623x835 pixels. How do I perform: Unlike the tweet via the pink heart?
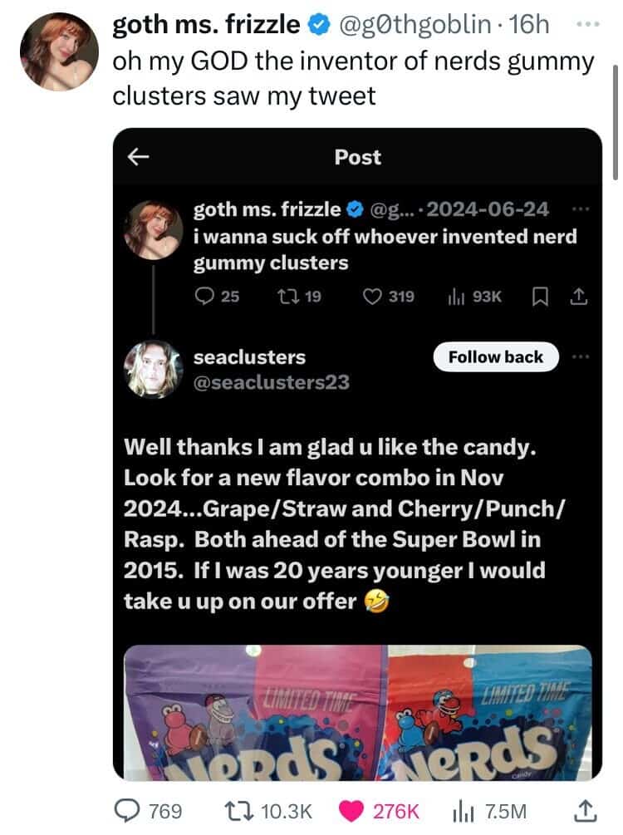pyautogui.click(x=351, y=811)
